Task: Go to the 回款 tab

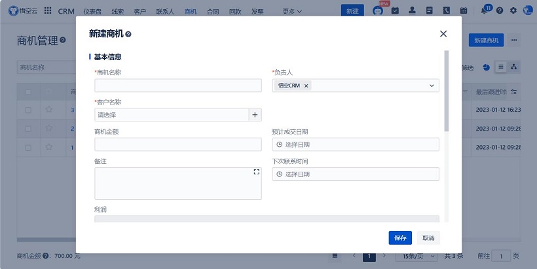Action: pos(235,12)
